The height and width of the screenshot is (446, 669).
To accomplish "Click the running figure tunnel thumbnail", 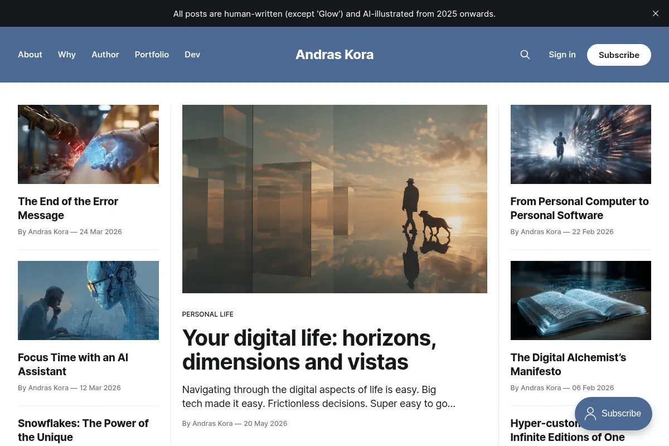I will [581, 144].
